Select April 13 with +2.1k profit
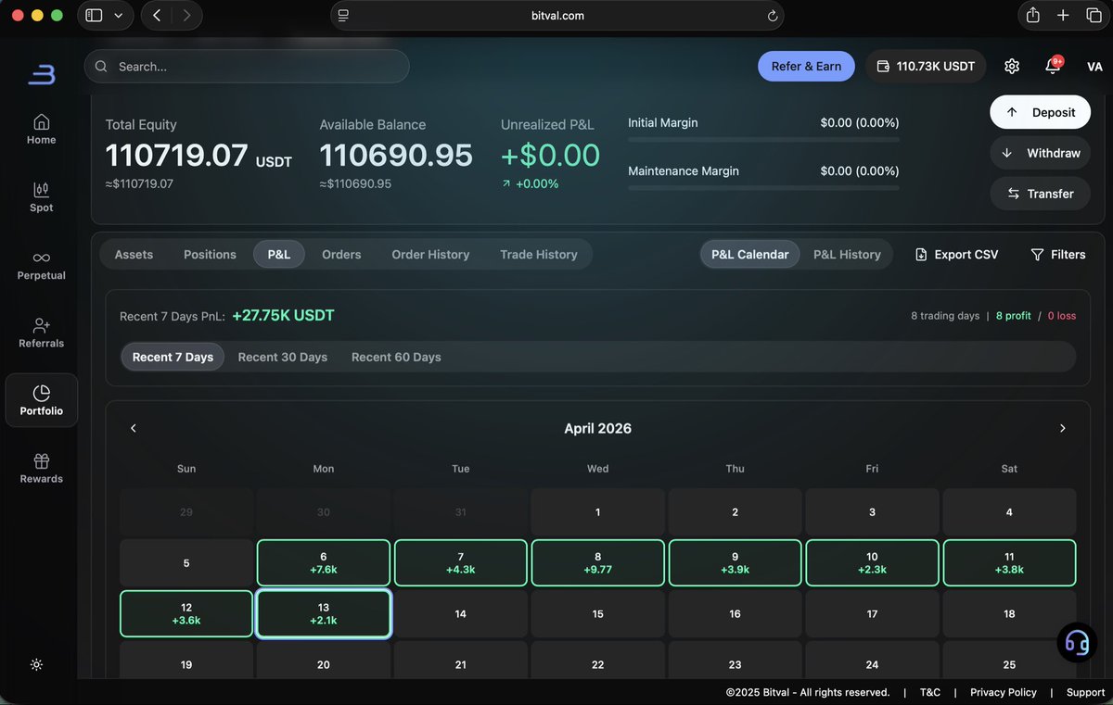This screenshot has width=1113, height=705. click(324, 613)
